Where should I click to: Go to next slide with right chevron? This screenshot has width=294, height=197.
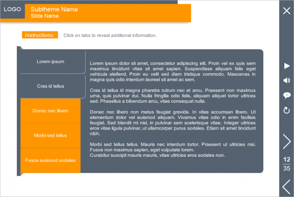[287, 141]
